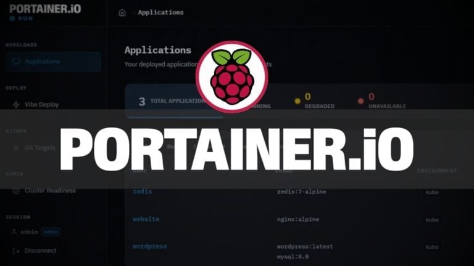This screenshot has width=474, height=266.
Task: Click the Applications monitor icon in sidebar
Action: [16, 62]
